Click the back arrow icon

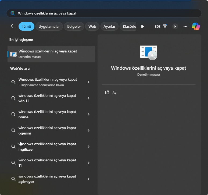click(13, 26)
